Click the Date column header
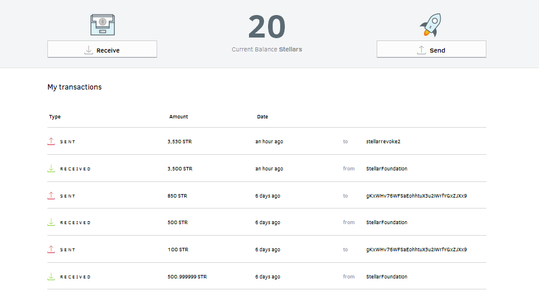The height and width of the screenshot is (305, 539). 262,117
